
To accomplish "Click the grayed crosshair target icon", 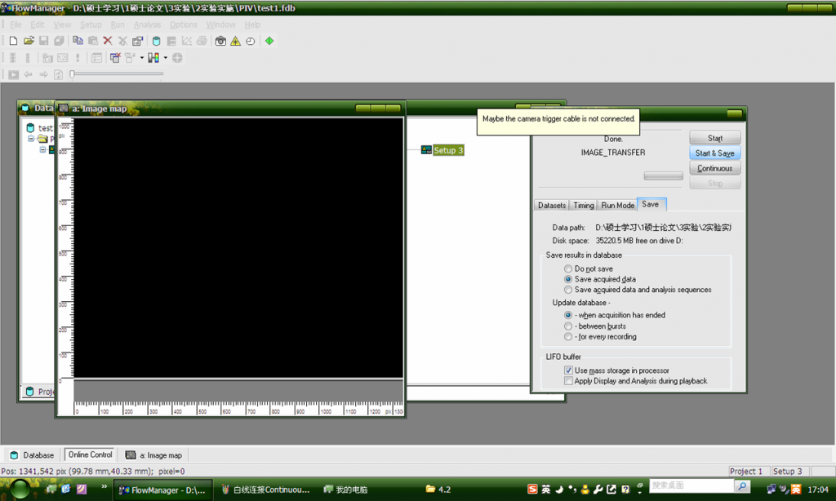I will tap(177, 58).
